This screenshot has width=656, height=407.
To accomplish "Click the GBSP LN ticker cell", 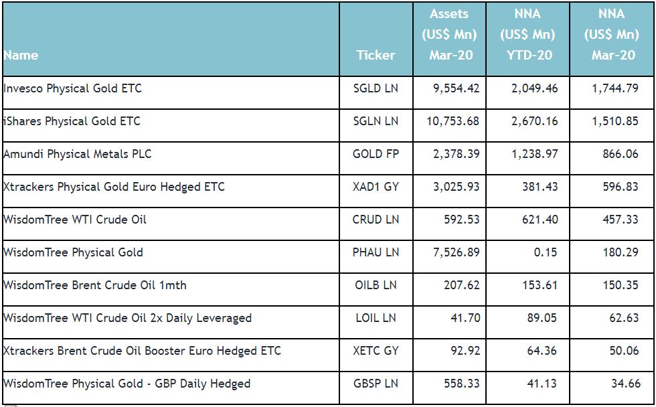I will tap(376, 384).
